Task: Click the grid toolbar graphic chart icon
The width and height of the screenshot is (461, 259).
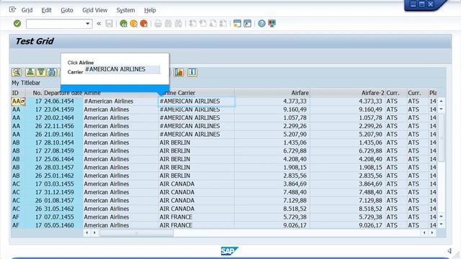Action: [179, 72]
